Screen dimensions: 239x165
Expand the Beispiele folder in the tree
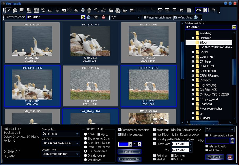point(193,38)
